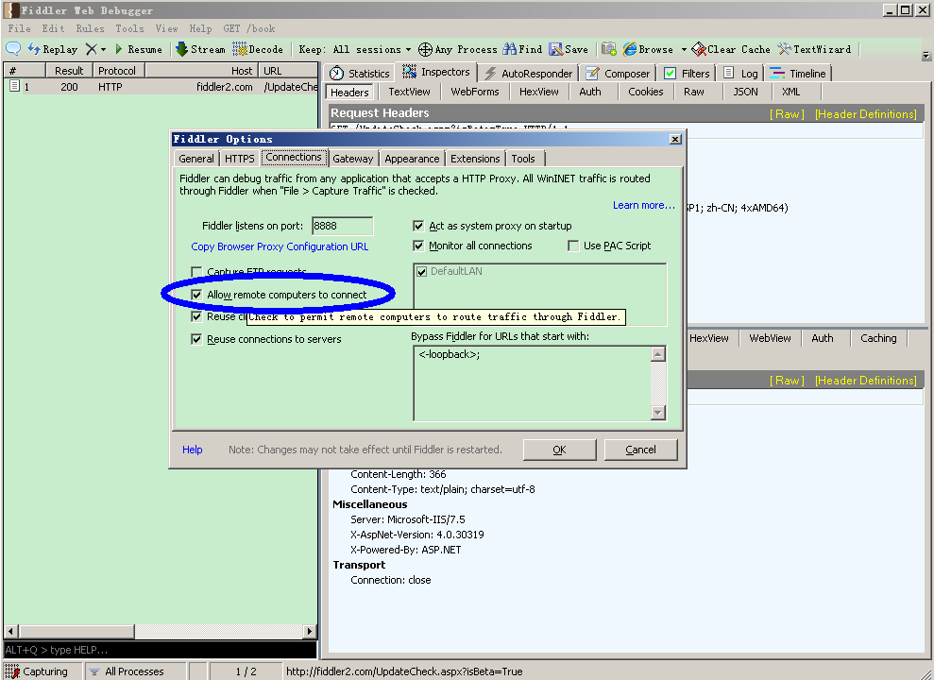Image resolution: width=934 pixels, height=680 pixels.
Task: Open the Log tab
Action: coord(740,74)
